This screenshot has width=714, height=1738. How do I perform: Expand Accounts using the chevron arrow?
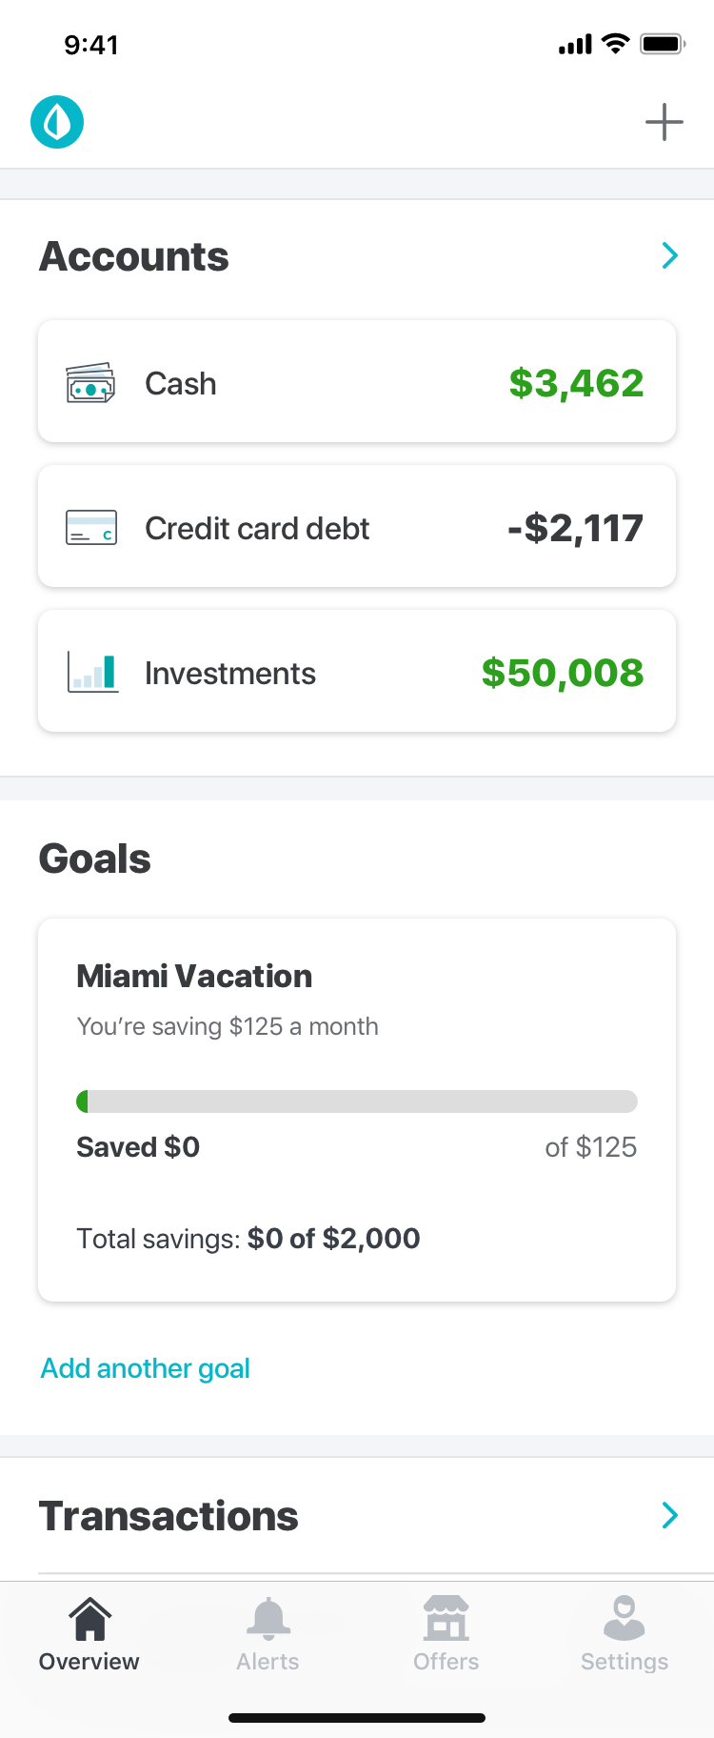670,255
